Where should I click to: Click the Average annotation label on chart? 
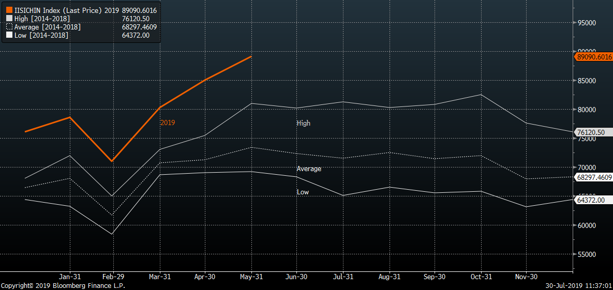(309, 169)
